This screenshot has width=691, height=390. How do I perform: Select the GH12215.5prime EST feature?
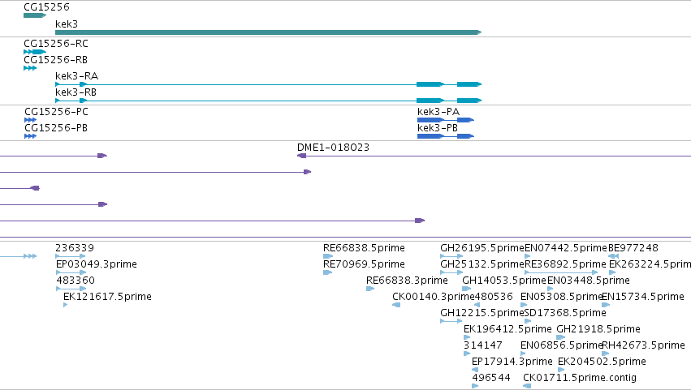(x=451, y=321)
